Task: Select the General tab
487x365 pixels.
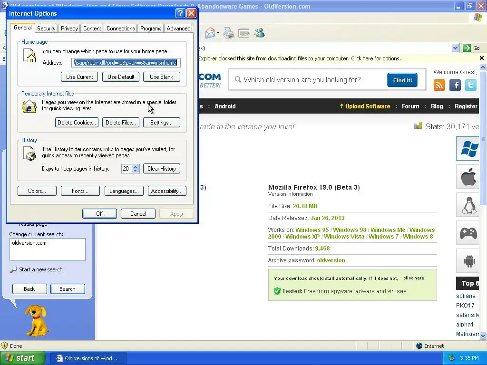Action: (x=23, y=27)
